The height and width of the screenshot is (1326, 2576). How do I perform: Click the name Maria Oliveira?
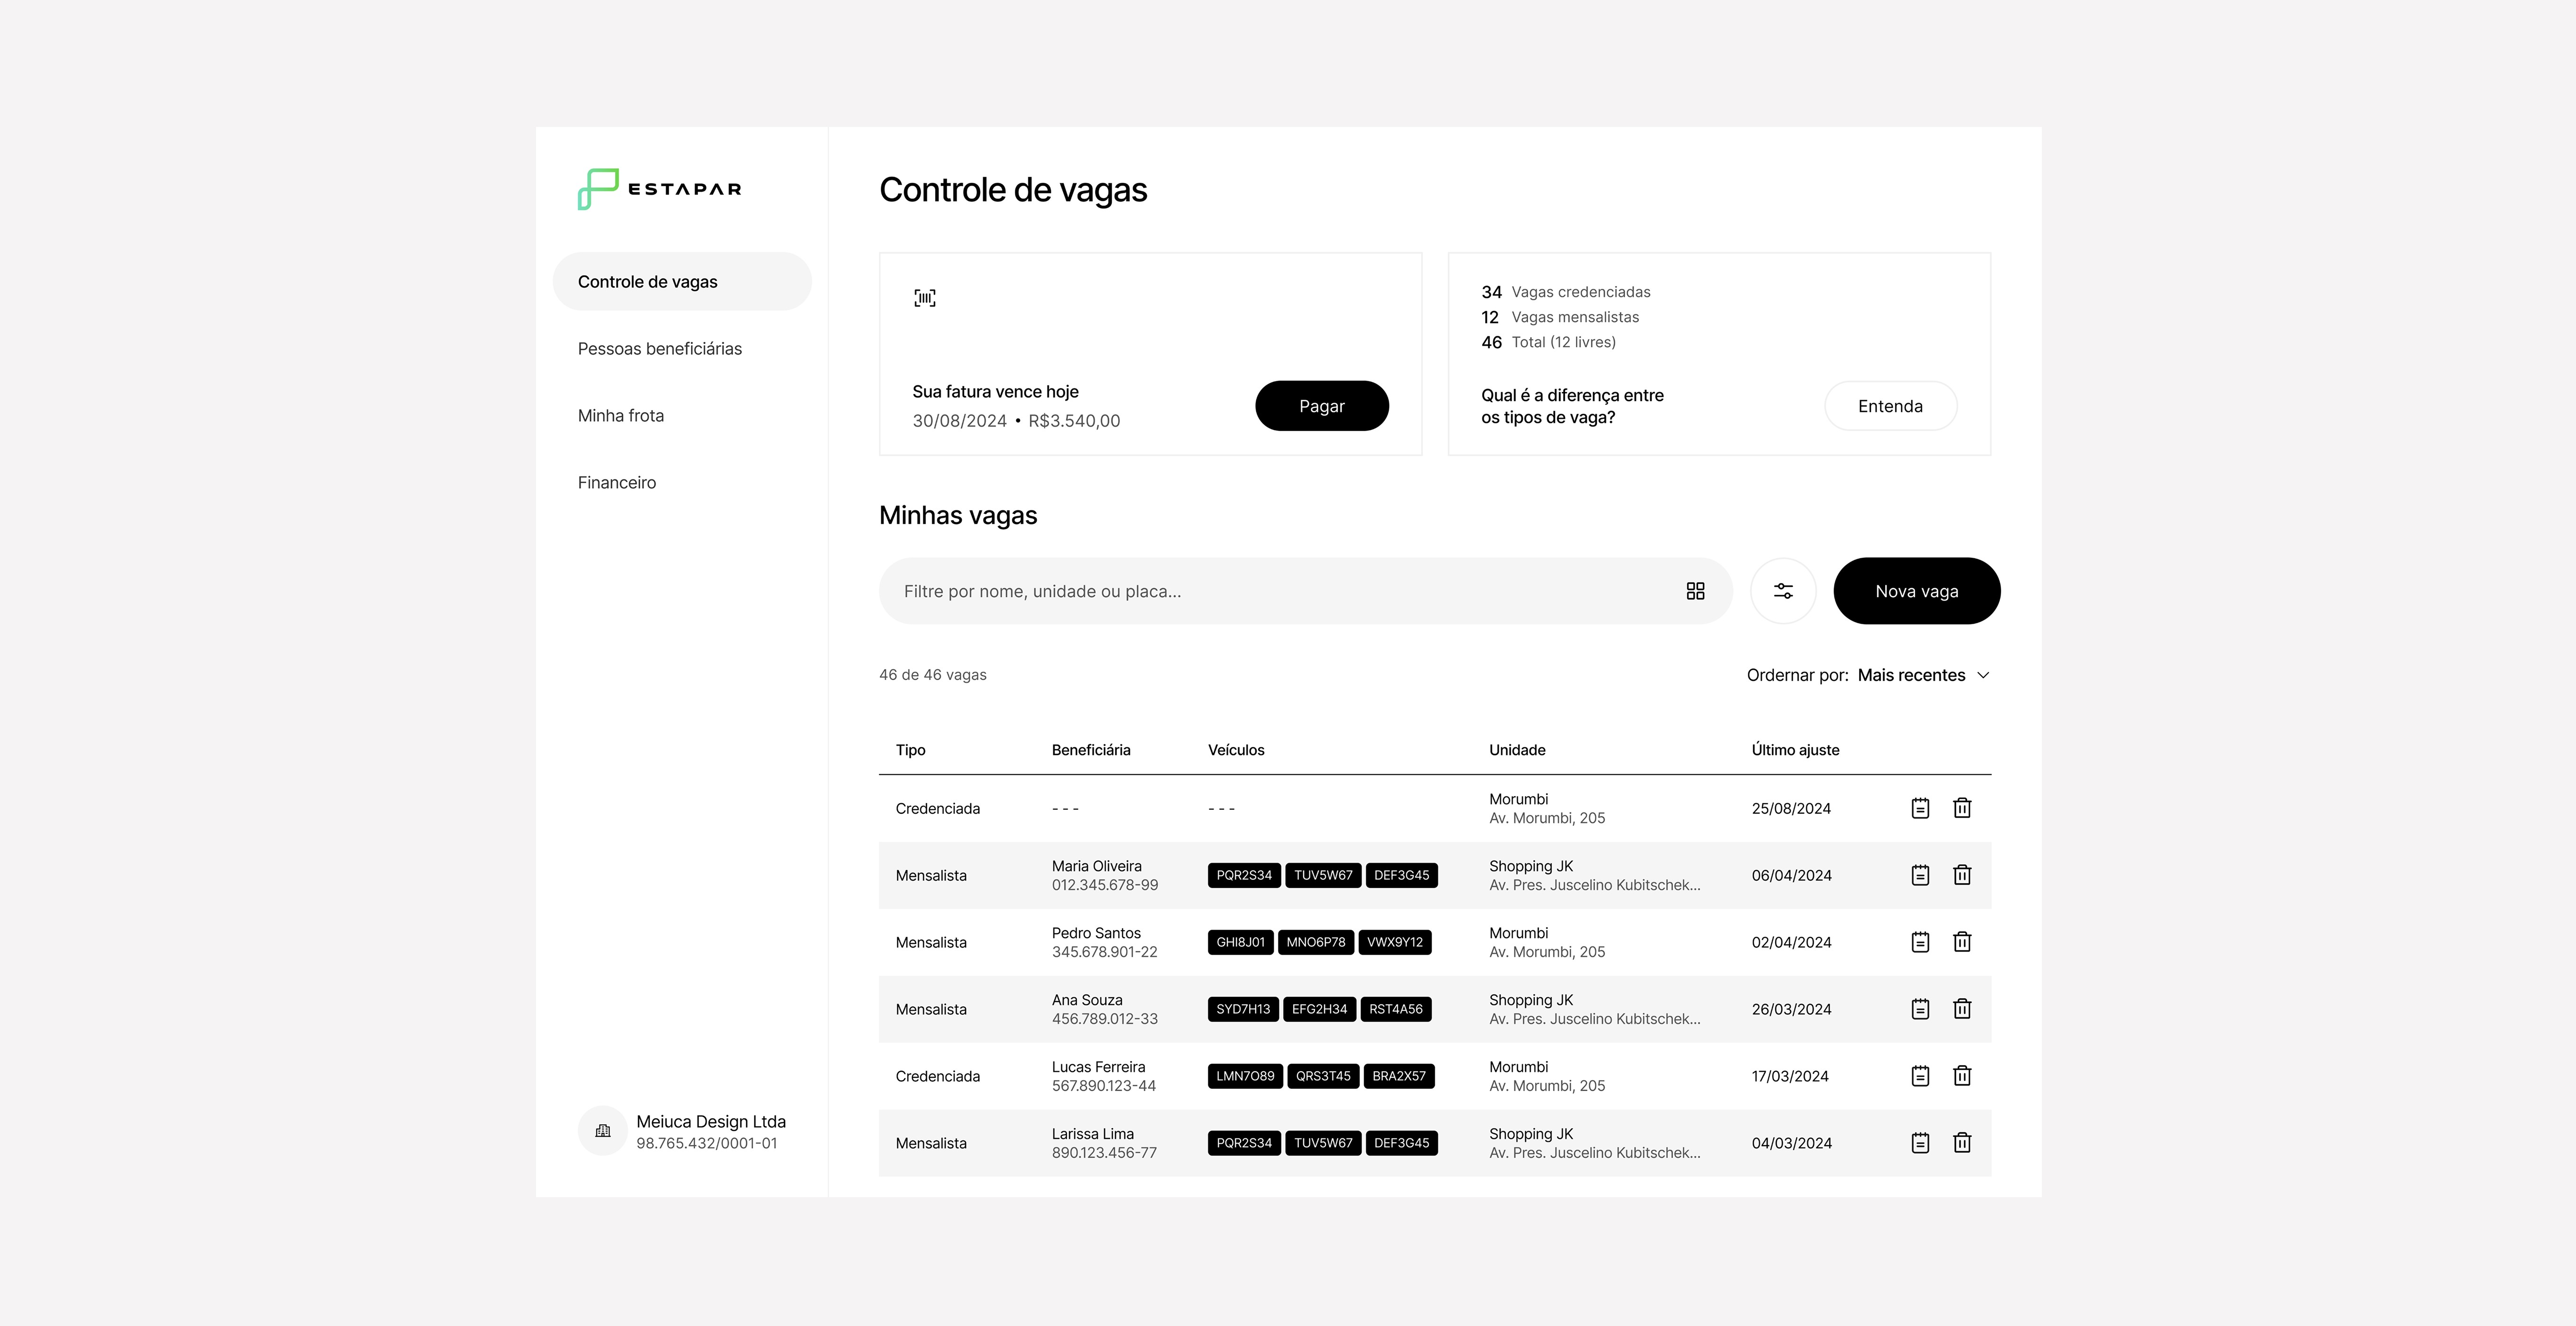(x=1096, y=866)
